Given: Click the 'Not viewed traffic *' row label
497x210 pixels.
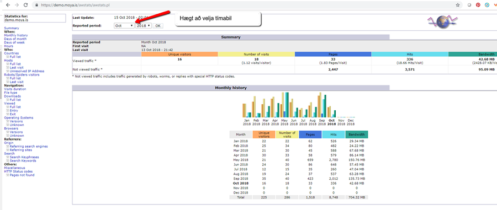Looking at the screenshot, I should click(x=87, y=69).
